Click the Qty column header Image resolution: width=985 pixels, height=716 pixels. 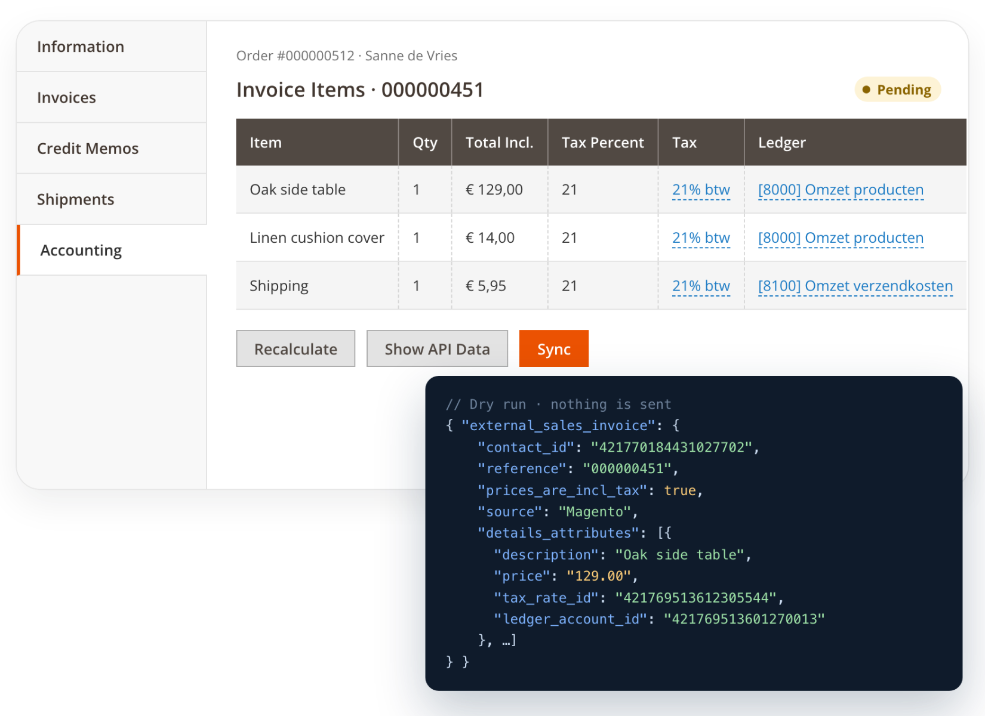425,142
